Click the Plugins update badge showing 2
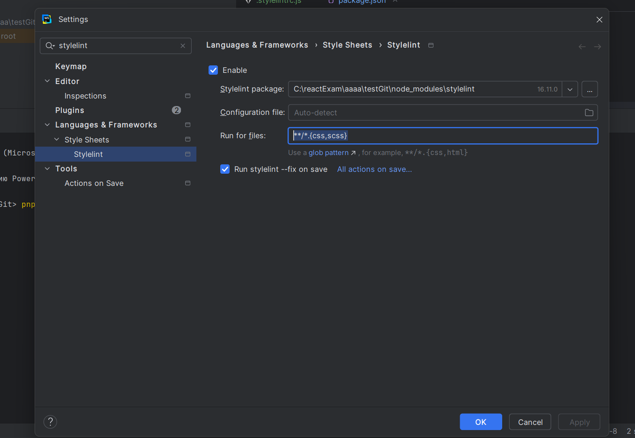This screenshot has width=635, height=438. (176, 110)
